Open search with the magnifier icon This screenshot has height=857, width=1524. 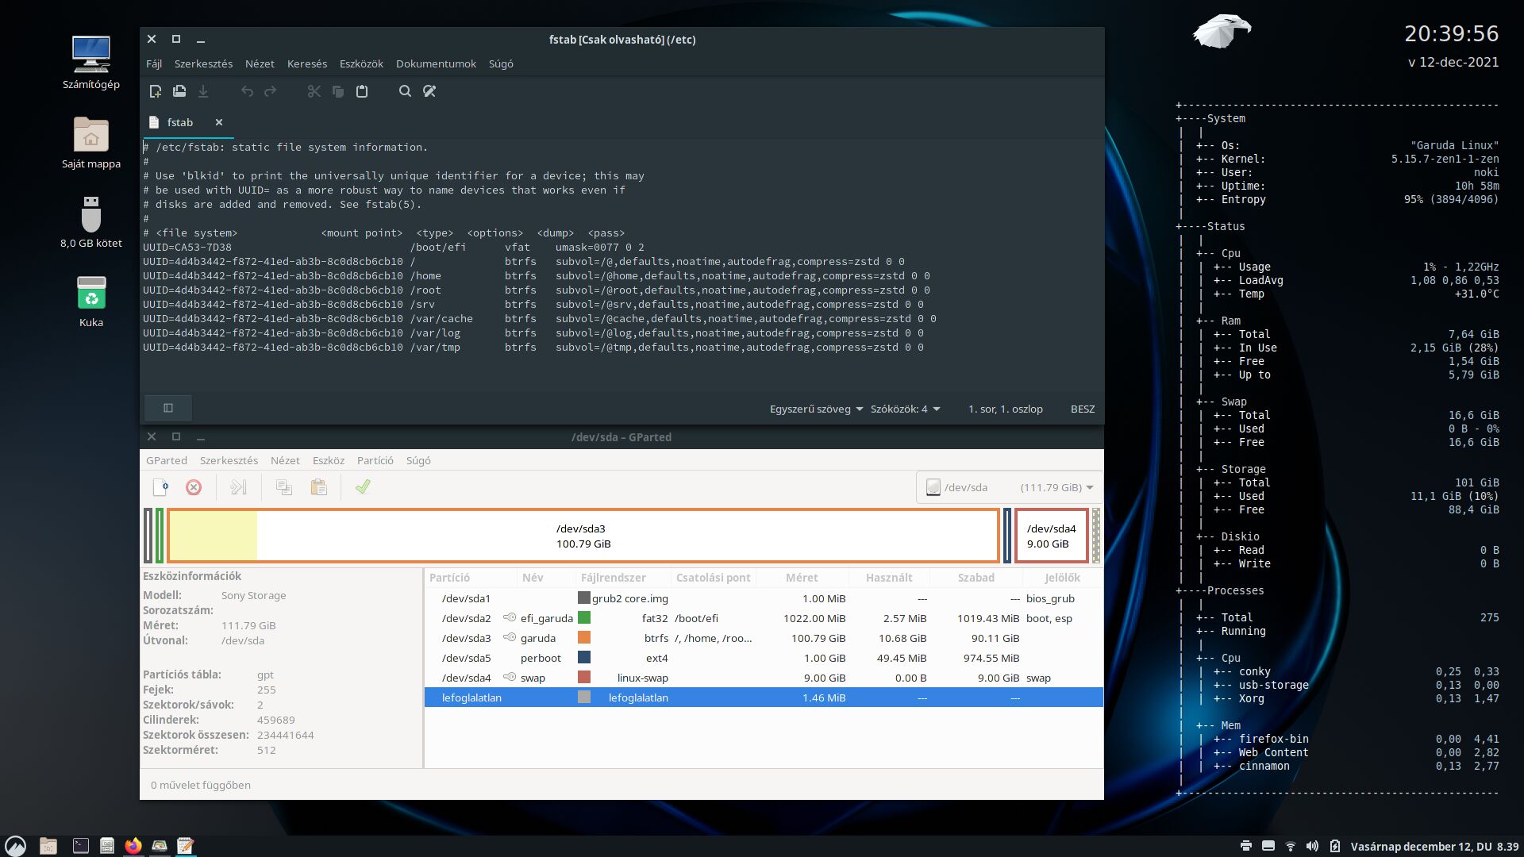click(405, 91)
